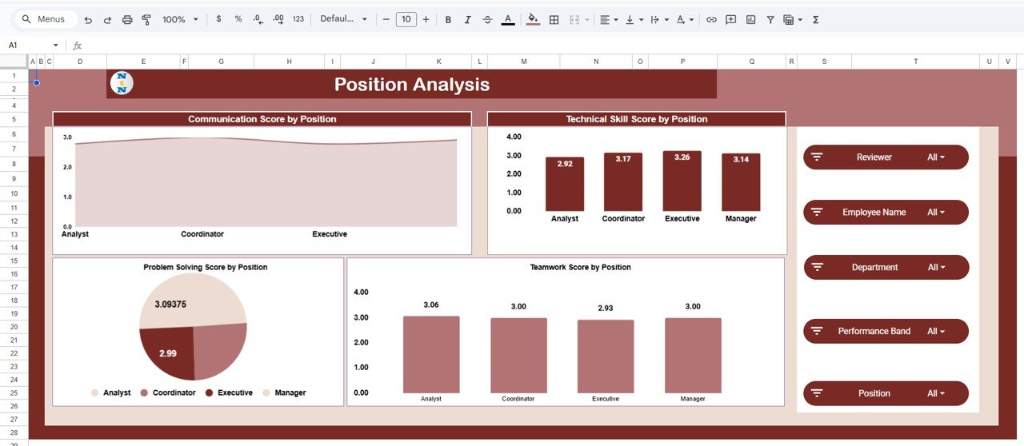Click the Print icon

point(126,19)
